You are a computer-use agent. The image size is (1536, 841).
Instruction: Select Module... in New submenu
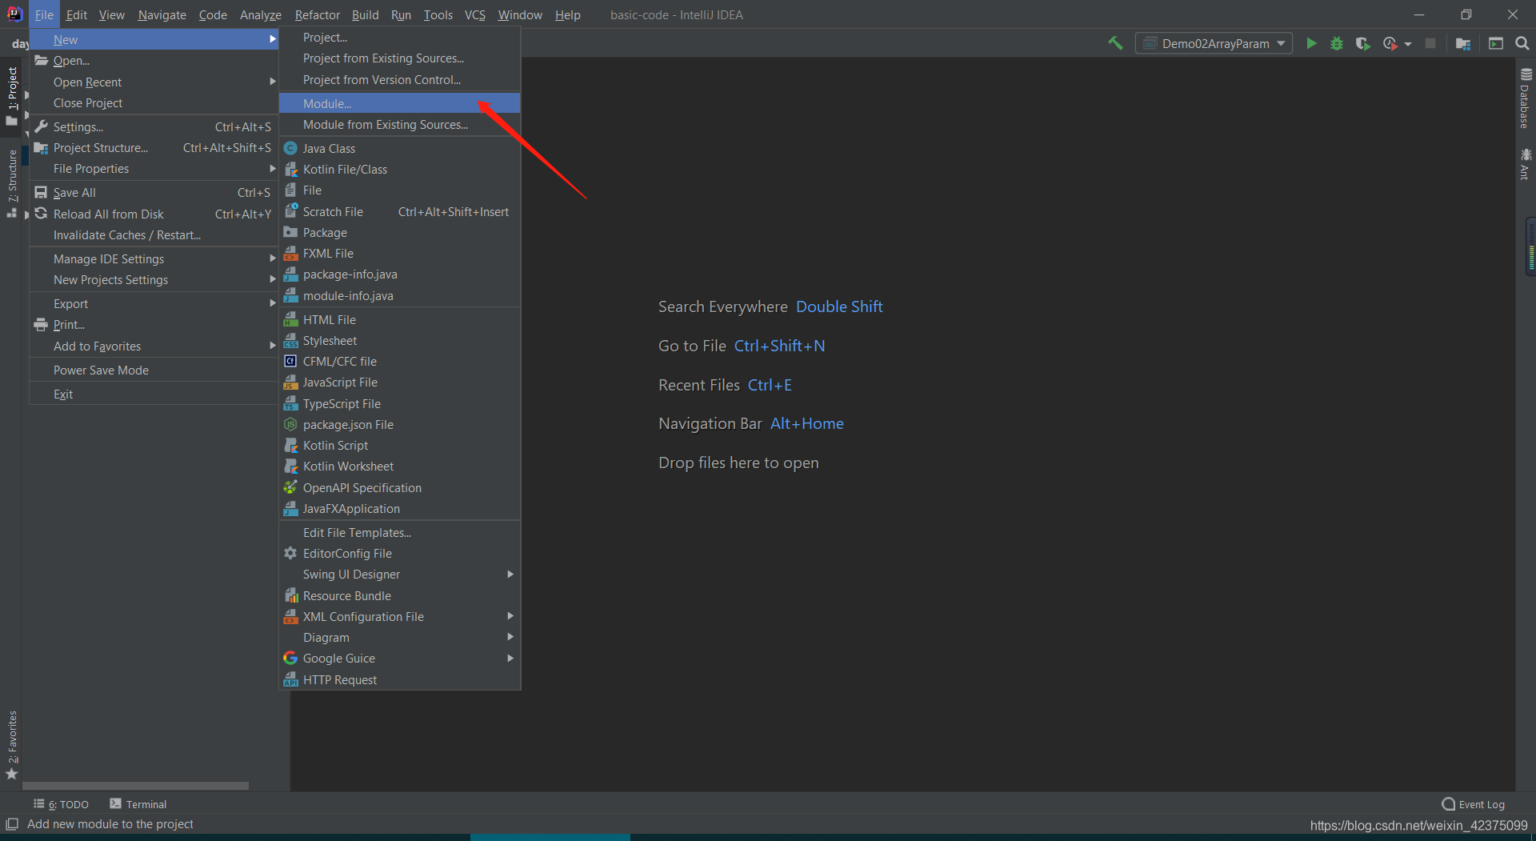point(399,103)
